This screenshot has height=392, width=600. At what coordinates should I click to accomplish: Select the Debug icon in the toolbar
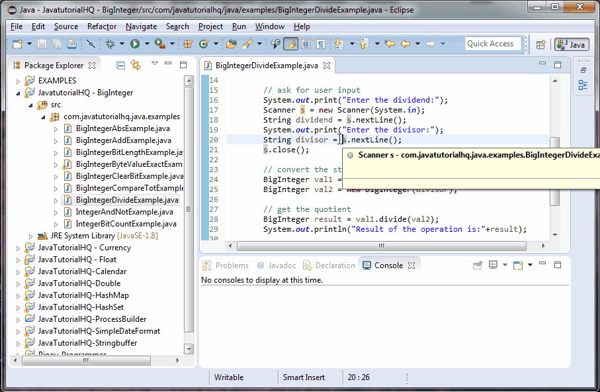[x=109, y=44]
